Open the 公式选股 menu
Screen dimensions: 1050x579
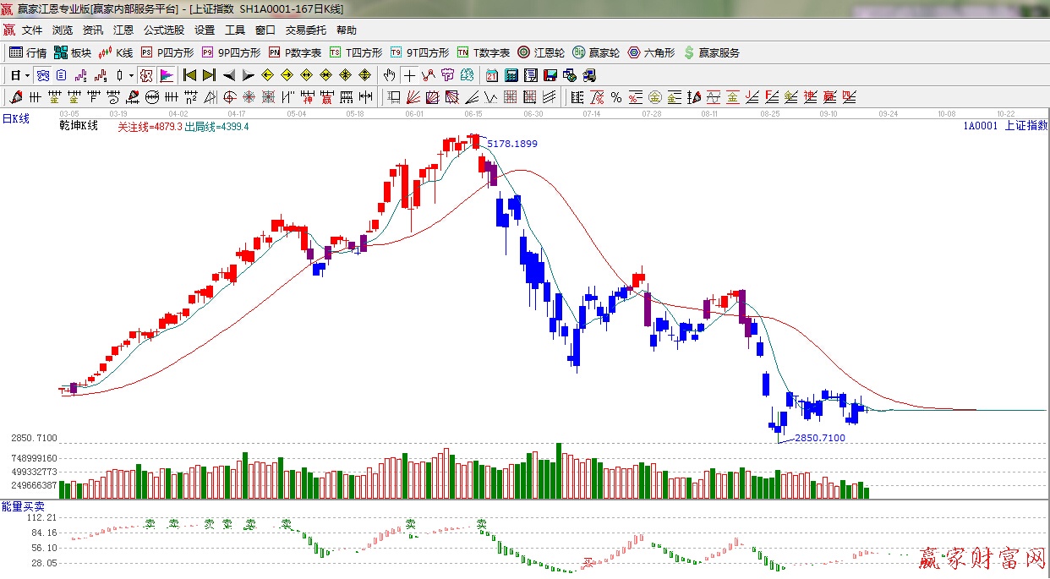[x=163, y=30]
